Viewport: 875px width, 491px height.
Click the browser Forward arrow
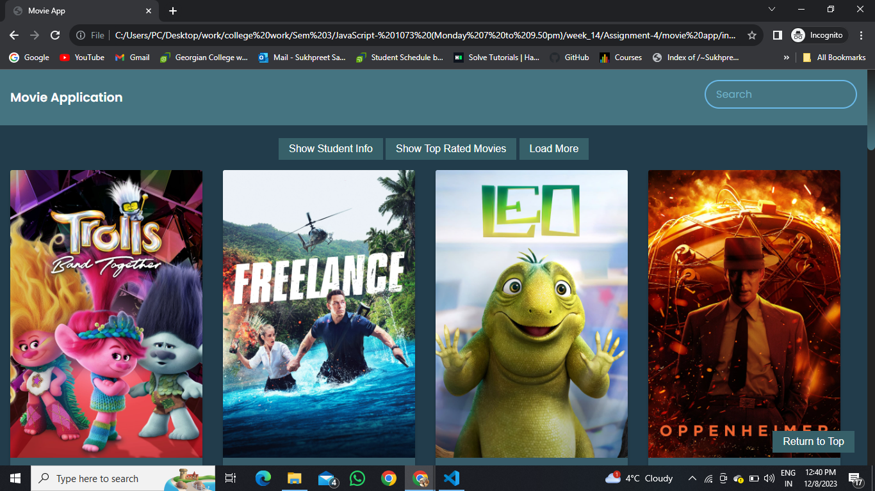pos(35,35)
